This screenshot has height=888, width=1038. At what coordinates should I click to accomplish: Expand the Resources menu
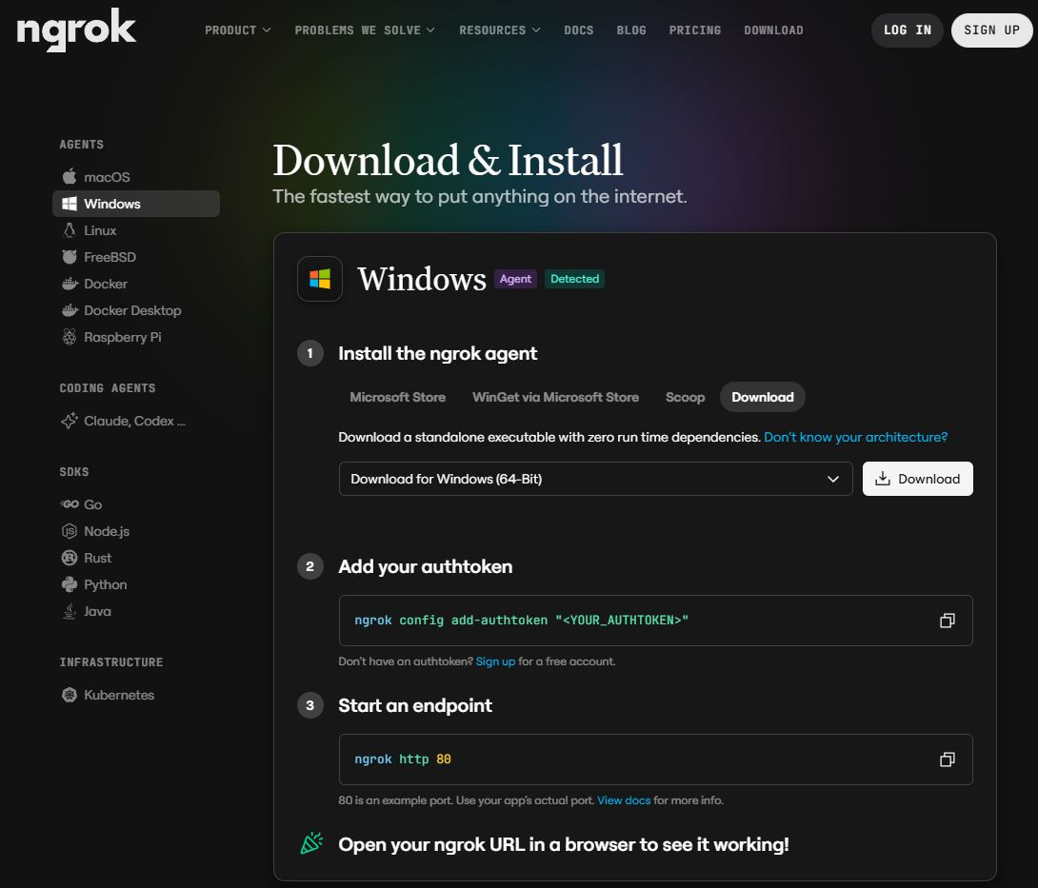pos(500,30)
